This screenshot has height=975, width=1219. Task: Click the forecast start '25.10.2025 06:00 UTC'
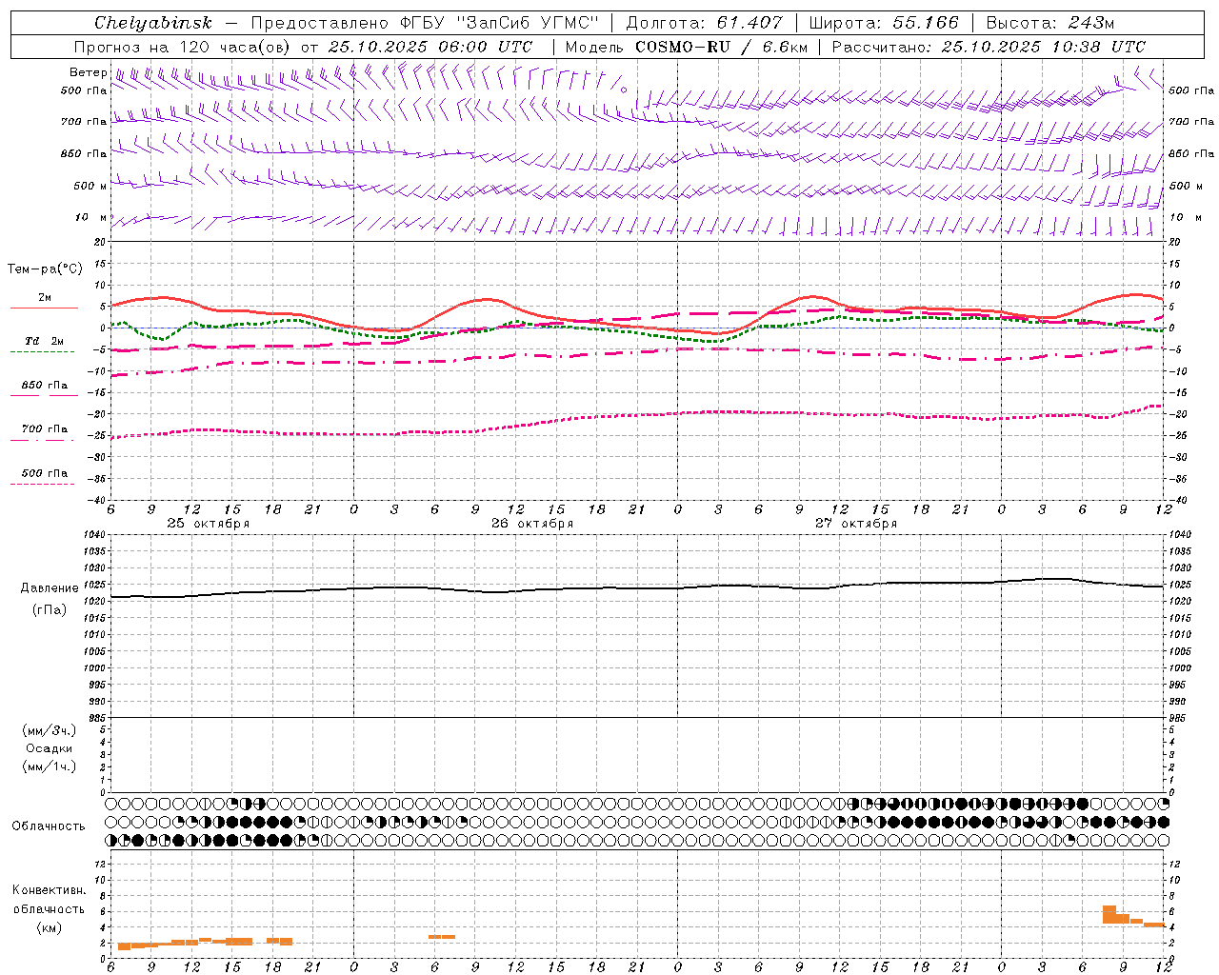430,47
